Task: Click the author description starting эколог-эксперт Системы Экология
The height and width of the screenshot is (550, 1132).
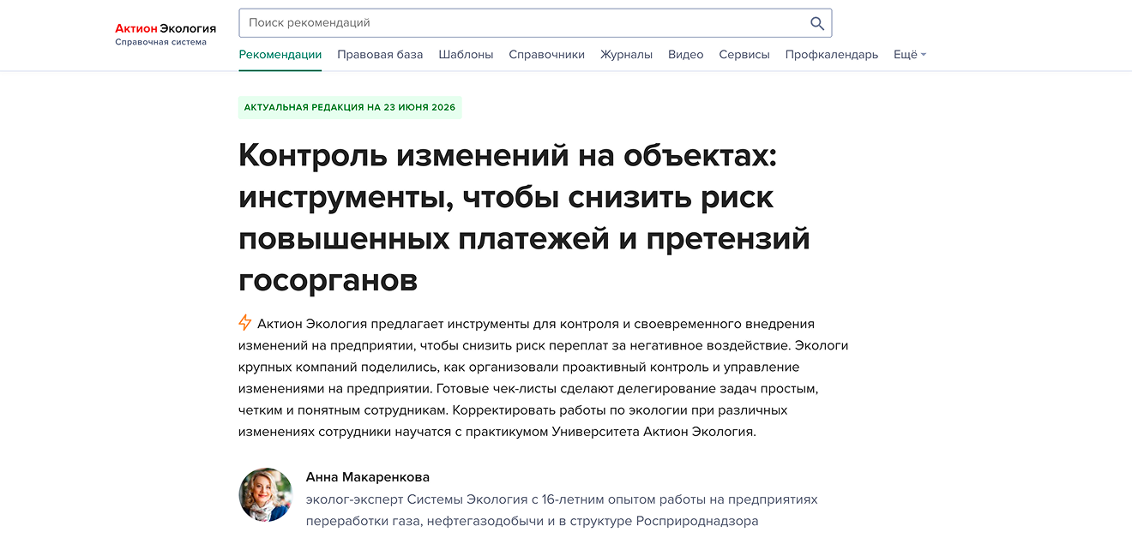Action: pos(562,510)
